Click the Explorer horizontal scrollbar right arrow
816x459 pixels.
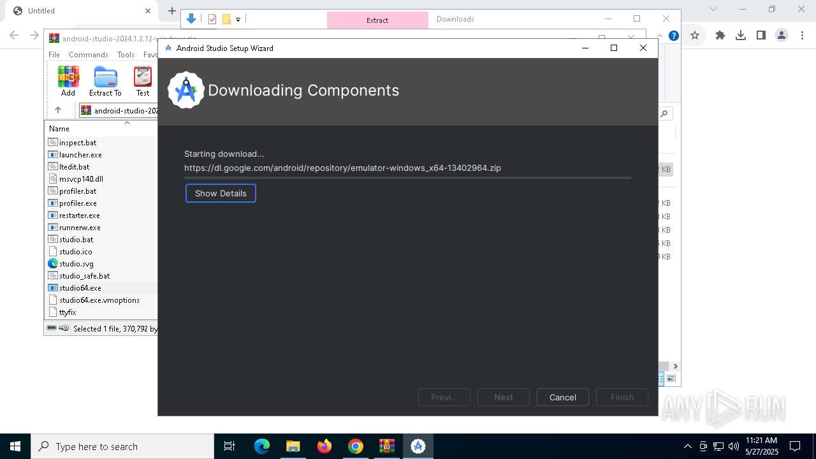click(675, 366)
